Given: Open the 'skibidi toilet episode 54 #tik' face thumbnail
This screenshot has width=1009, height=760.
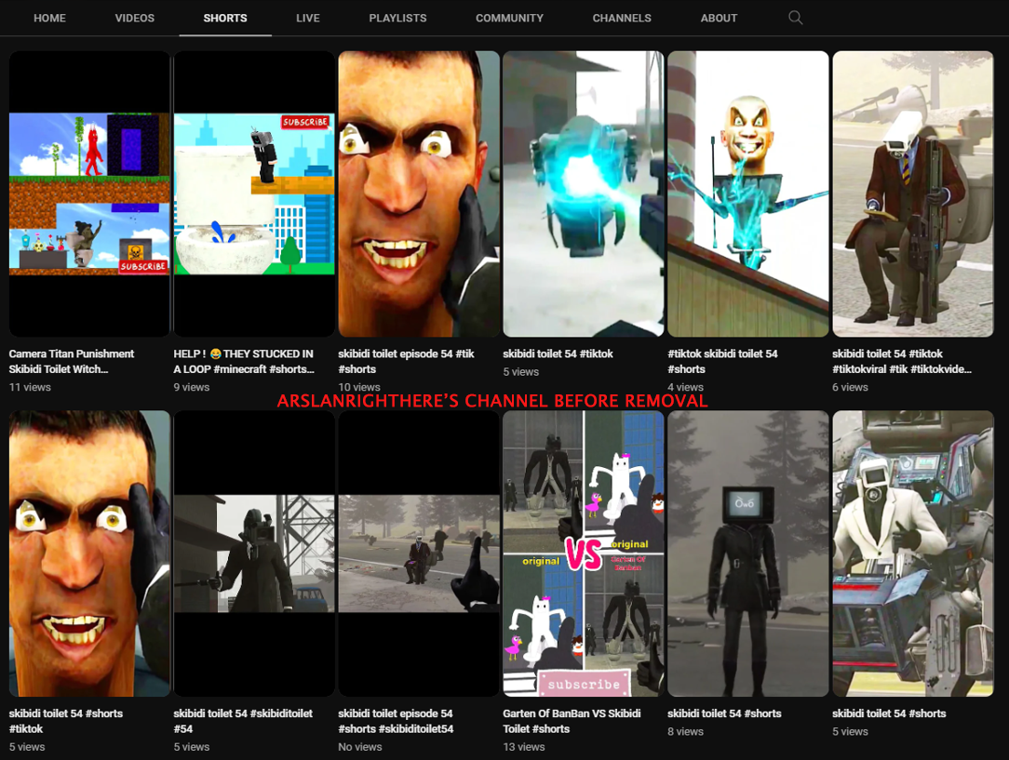Looking at the screenshot, I should [x=419, y=193].
